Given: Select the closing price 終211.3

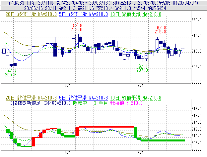Looking at the screenshot, I should click(x=123, y=8).
